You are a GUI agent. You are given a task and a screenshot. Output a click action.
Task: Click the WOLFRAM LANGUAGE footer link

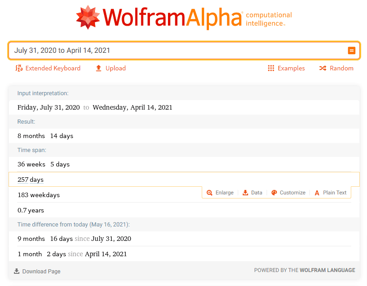click(327, 270)
